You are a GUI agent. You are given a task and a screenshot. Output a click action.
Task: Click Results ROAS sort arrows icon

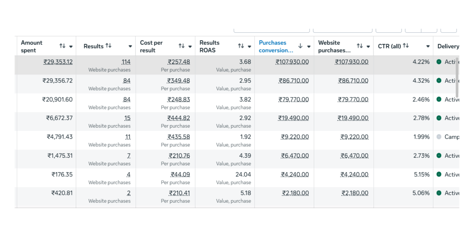pos(241,46)
